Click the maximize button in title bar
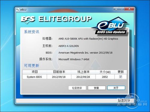The width and height of the screenshot is (150, 112). point(121,9)
